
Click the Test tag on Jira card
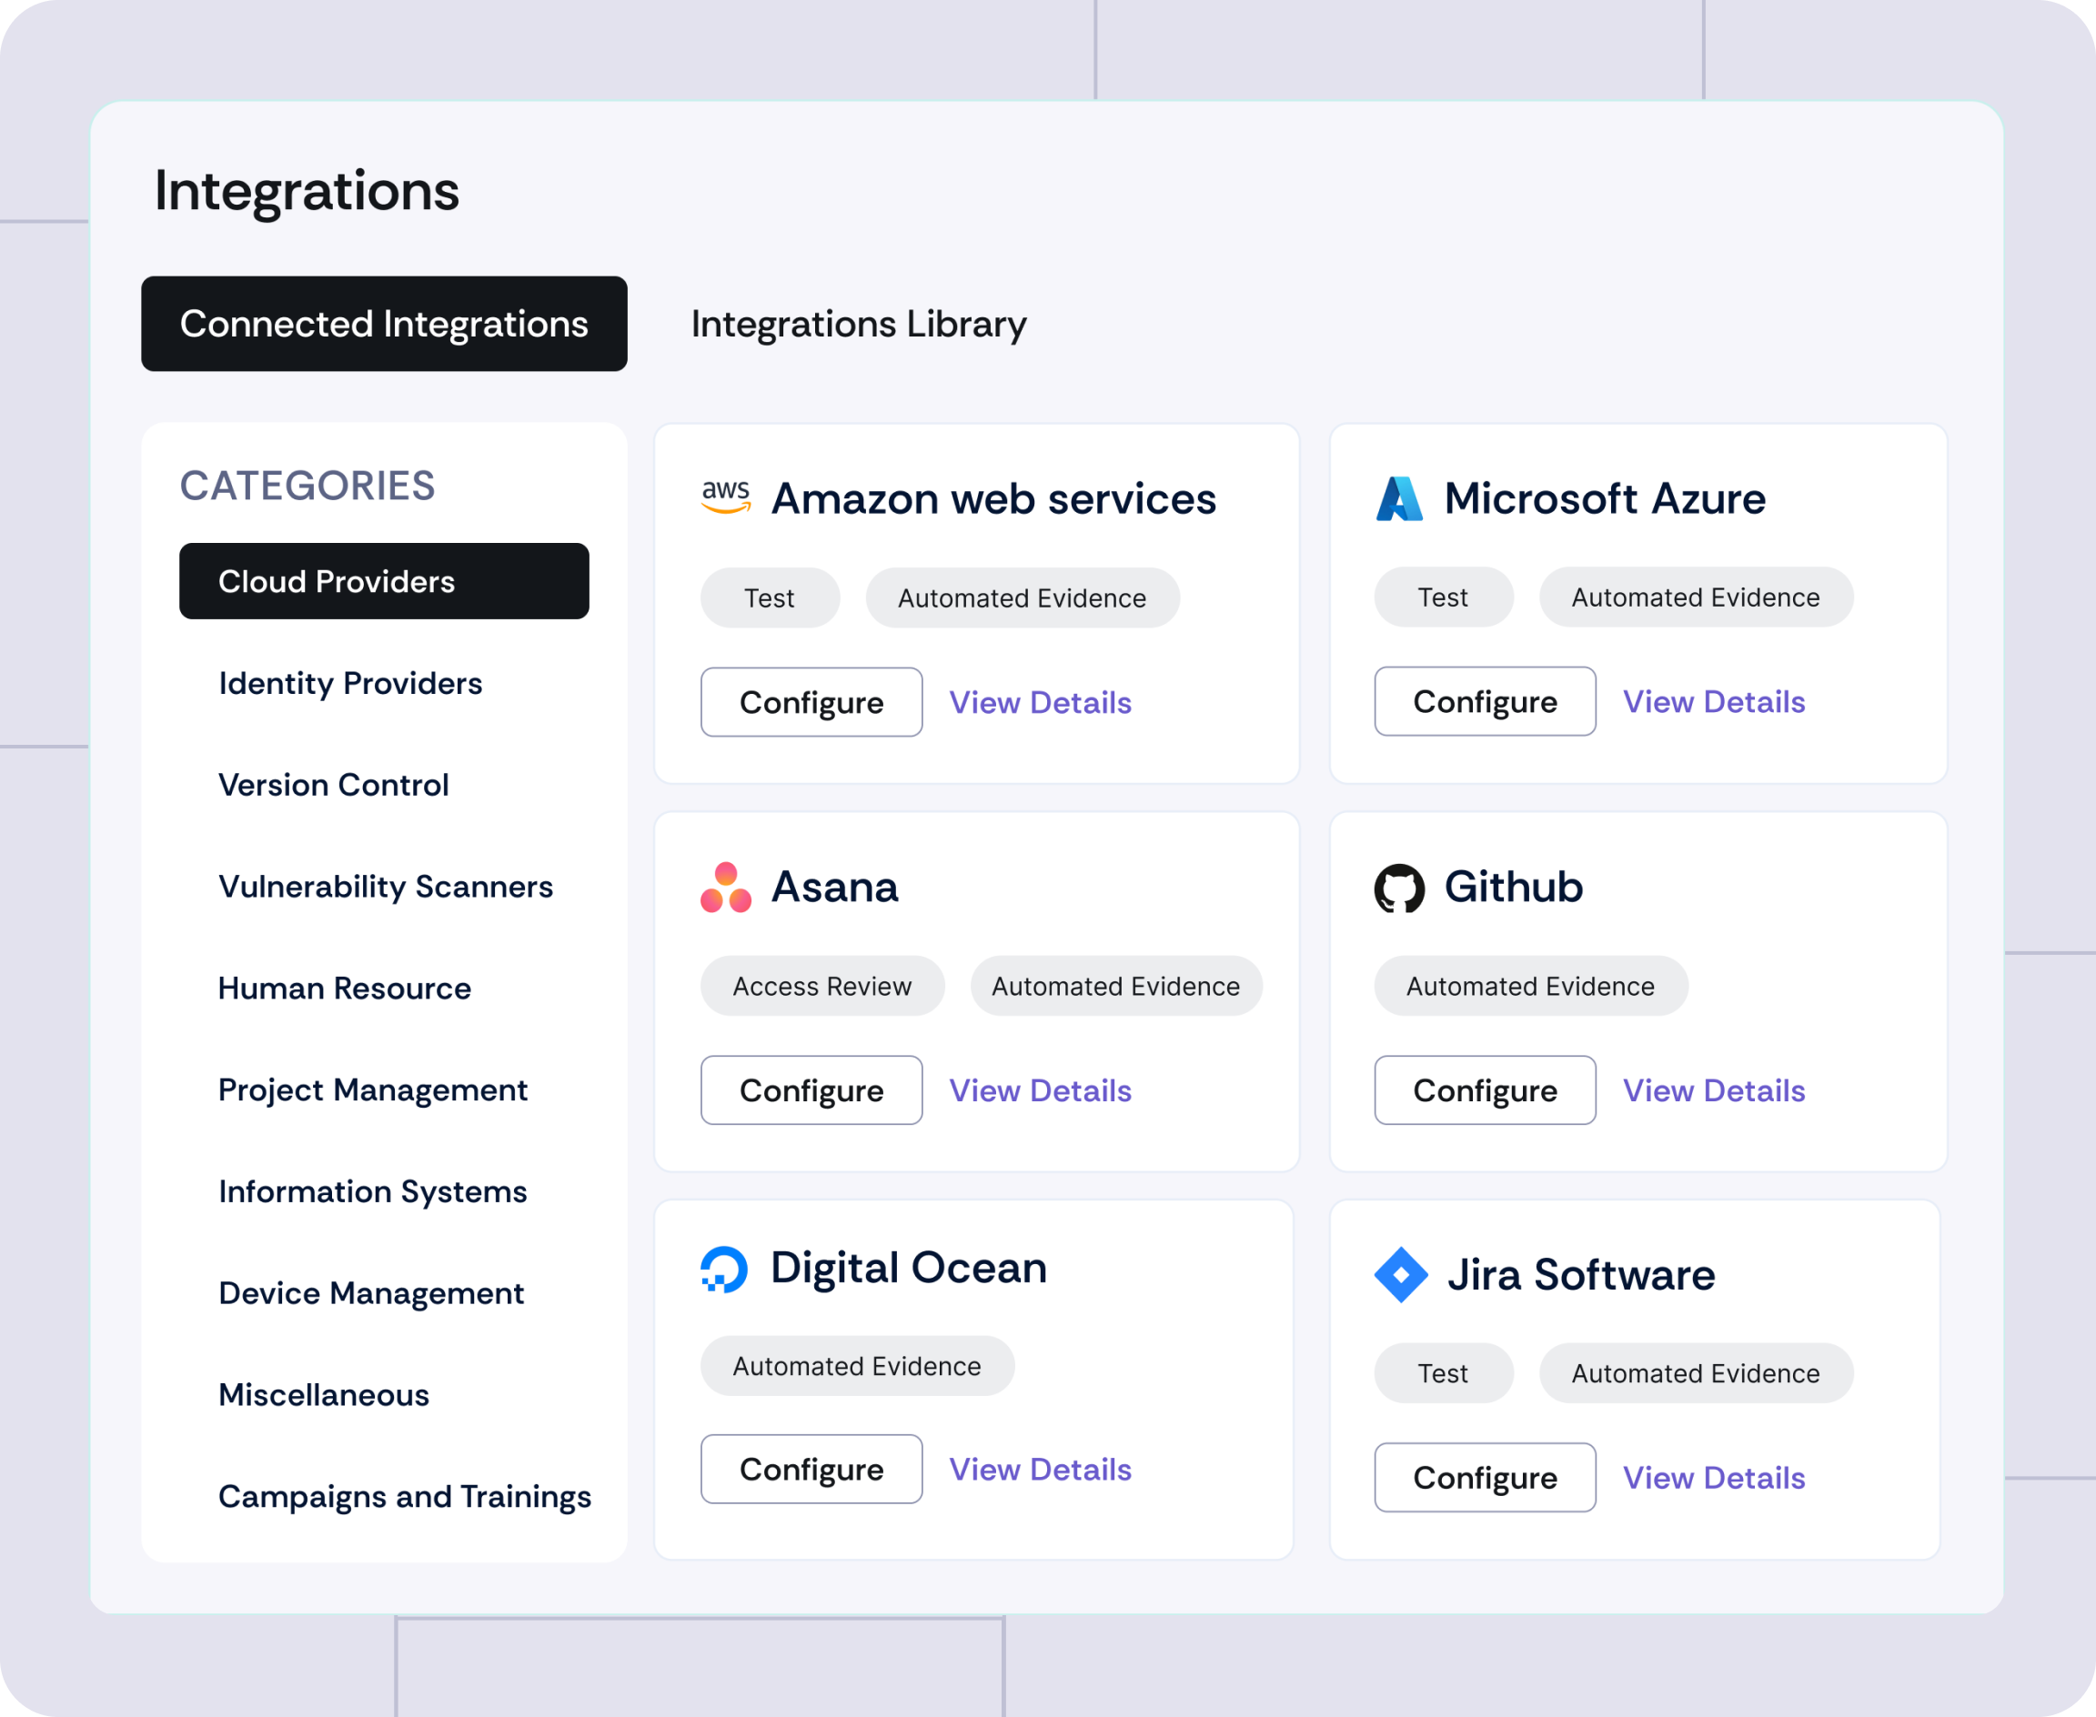click(x=1443, y=1373)
